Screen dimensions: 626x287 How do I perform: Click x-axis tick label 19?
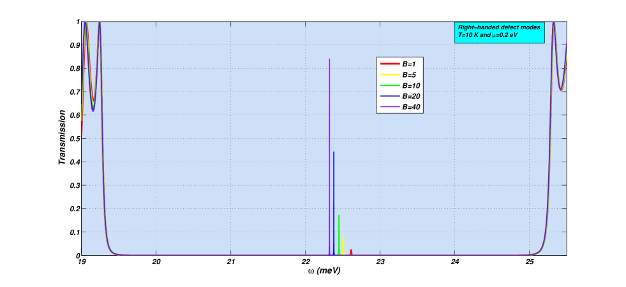[x=82, y=262]
